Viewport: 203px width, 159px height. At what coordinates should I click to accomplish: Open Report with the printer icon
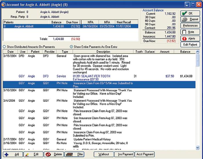[190, 19]
